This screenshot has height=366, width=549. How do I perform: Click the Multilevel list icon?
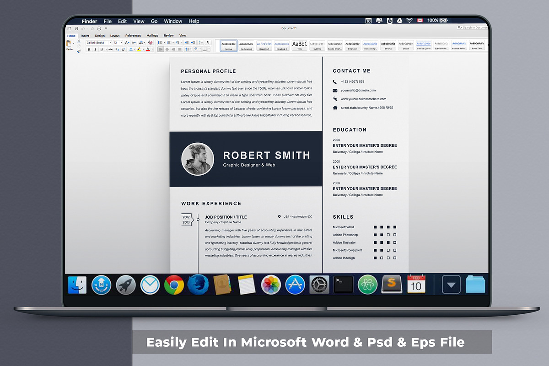(177, 43)
